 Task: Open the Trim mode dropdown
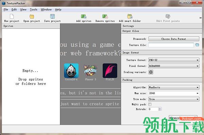coord(174,99)
